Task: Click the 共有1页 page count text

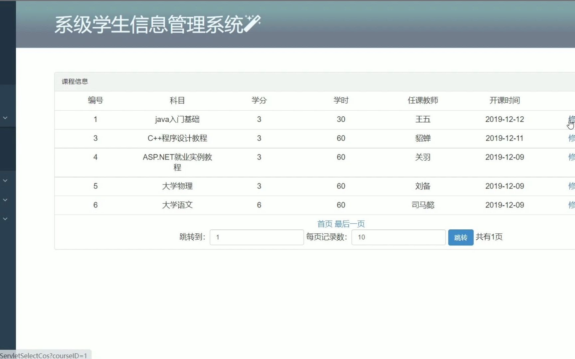Action: [489, 237]
